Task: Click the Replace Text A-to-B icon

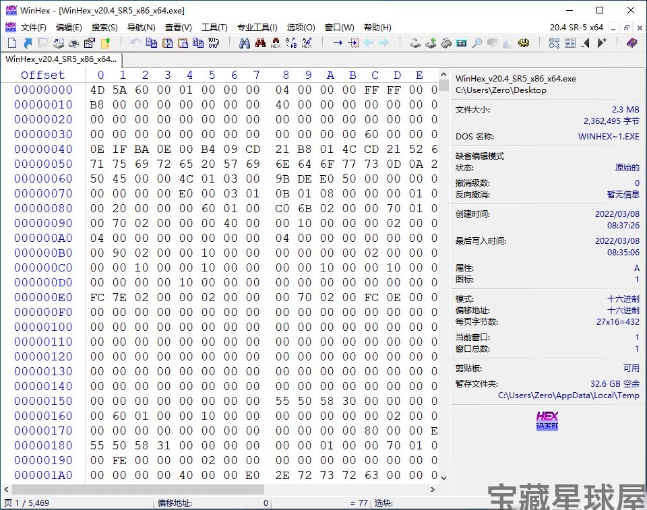Action: (x=291, y=43)
